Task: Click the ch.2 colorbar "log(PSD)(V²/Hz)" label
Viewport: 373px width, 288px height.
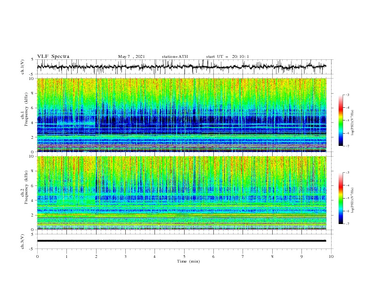Action: tap(352, 200)
